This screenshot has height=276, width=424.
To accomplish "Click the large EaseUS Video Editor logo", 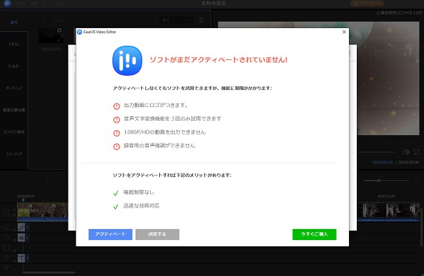I will click(x=127, y=60).
